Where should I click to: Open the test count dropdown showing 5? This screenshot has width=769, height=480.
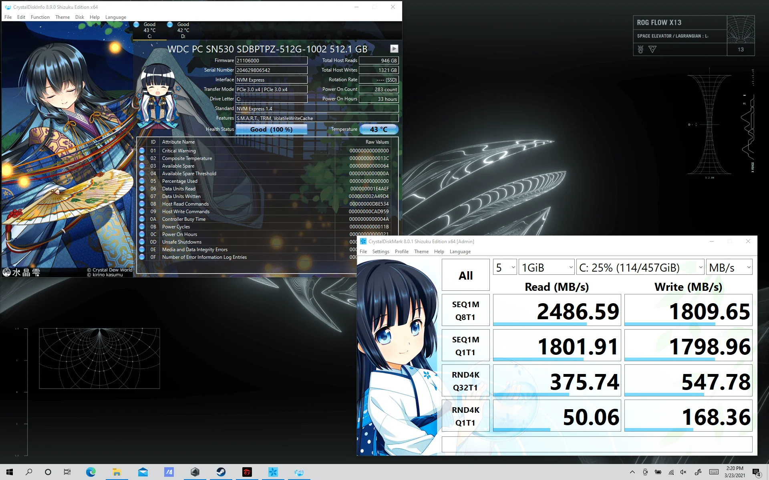point(505,267)
